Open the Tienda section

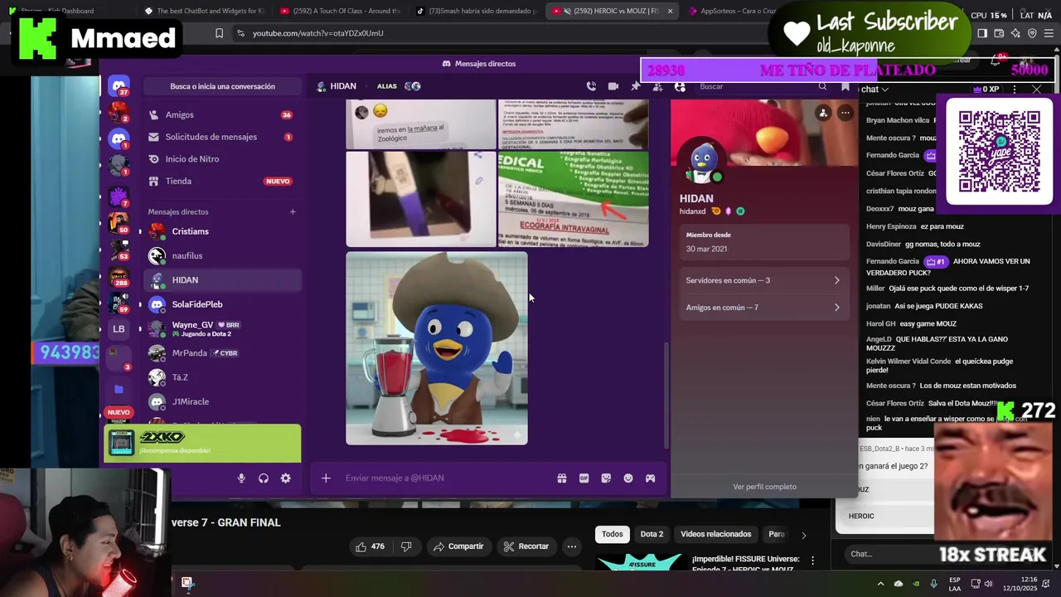[x=220, y=182]
